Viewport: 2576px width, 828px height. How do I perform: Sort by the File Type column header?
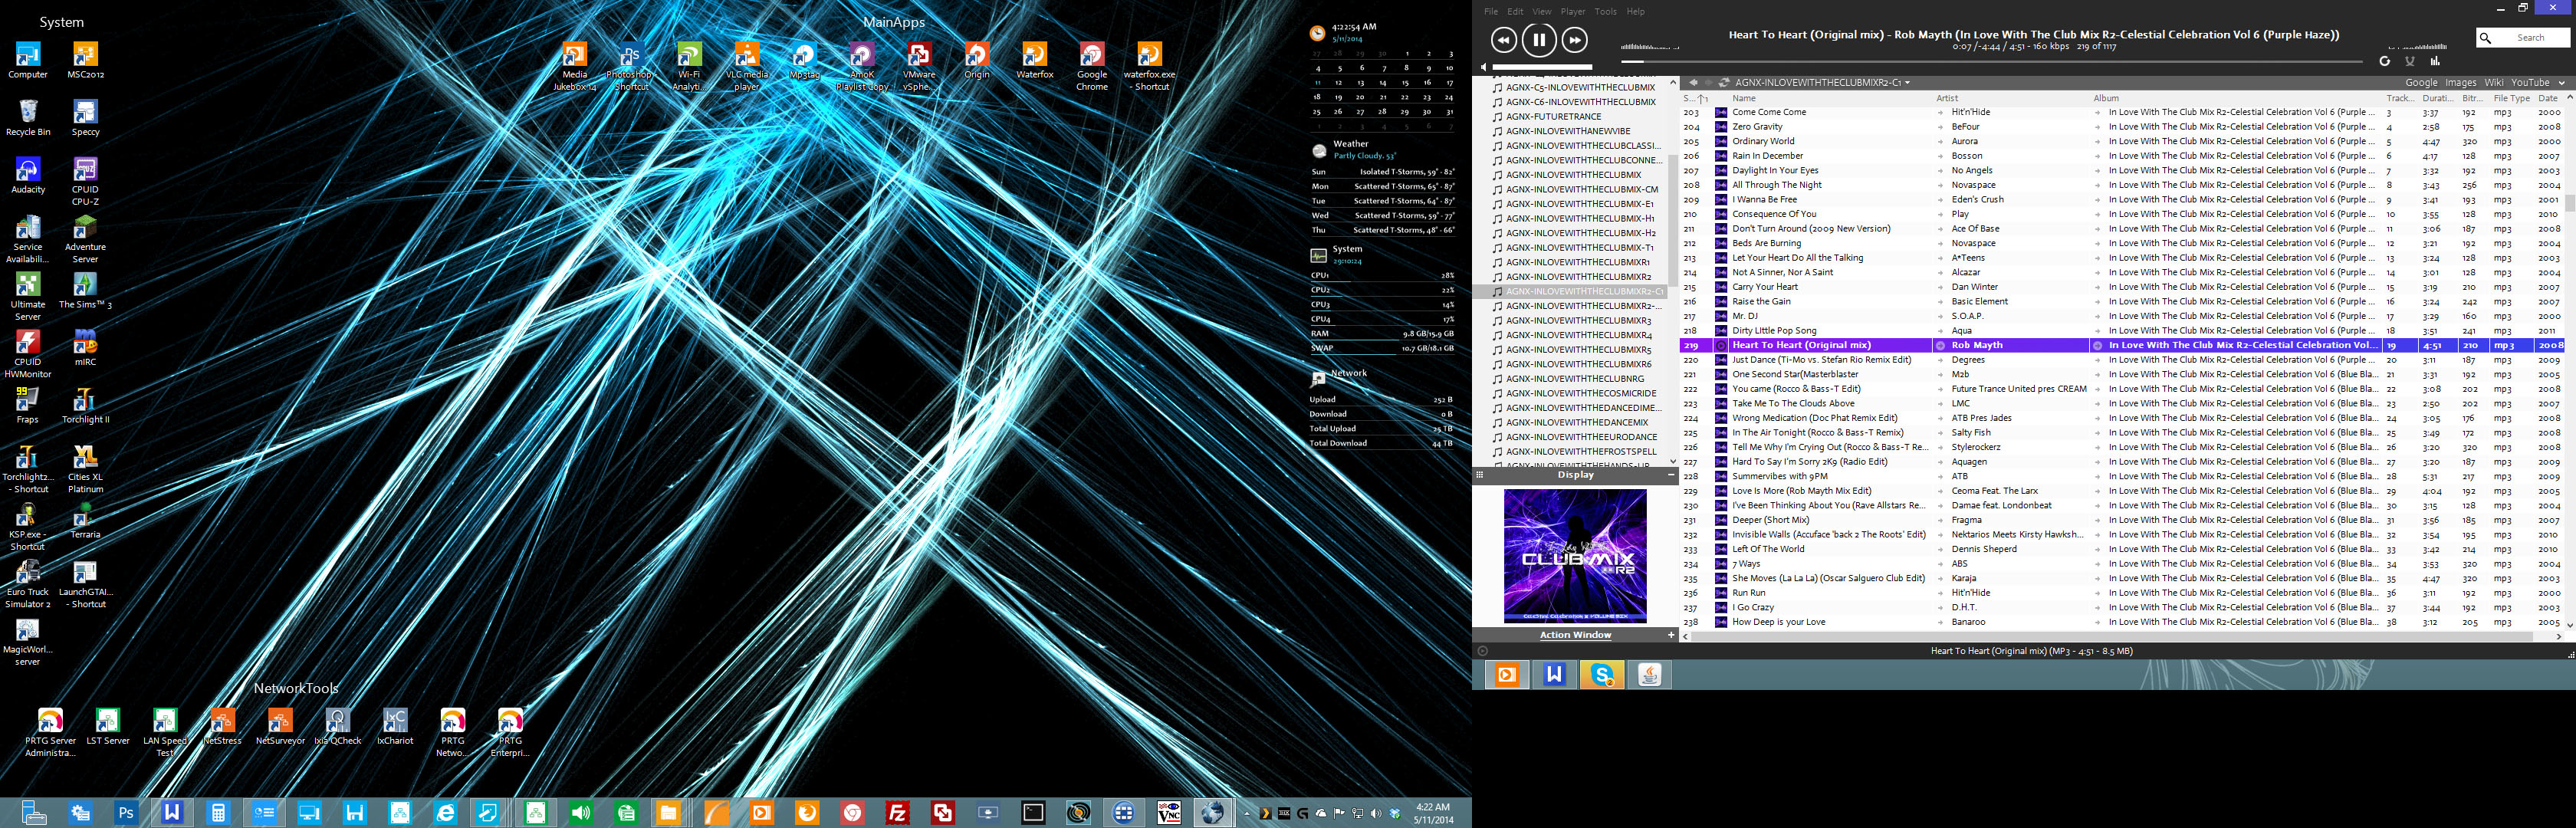coord(2511,98)
